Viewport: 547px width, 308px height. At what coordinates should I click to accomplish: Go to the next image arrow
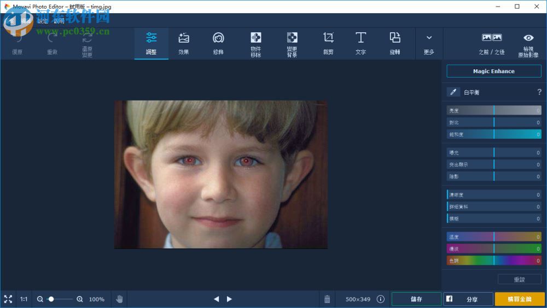(229, 299)
